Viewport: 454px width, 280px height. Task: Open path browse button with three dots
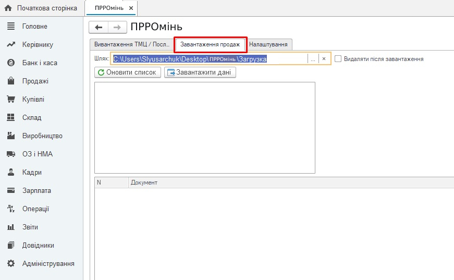(313, 59)
